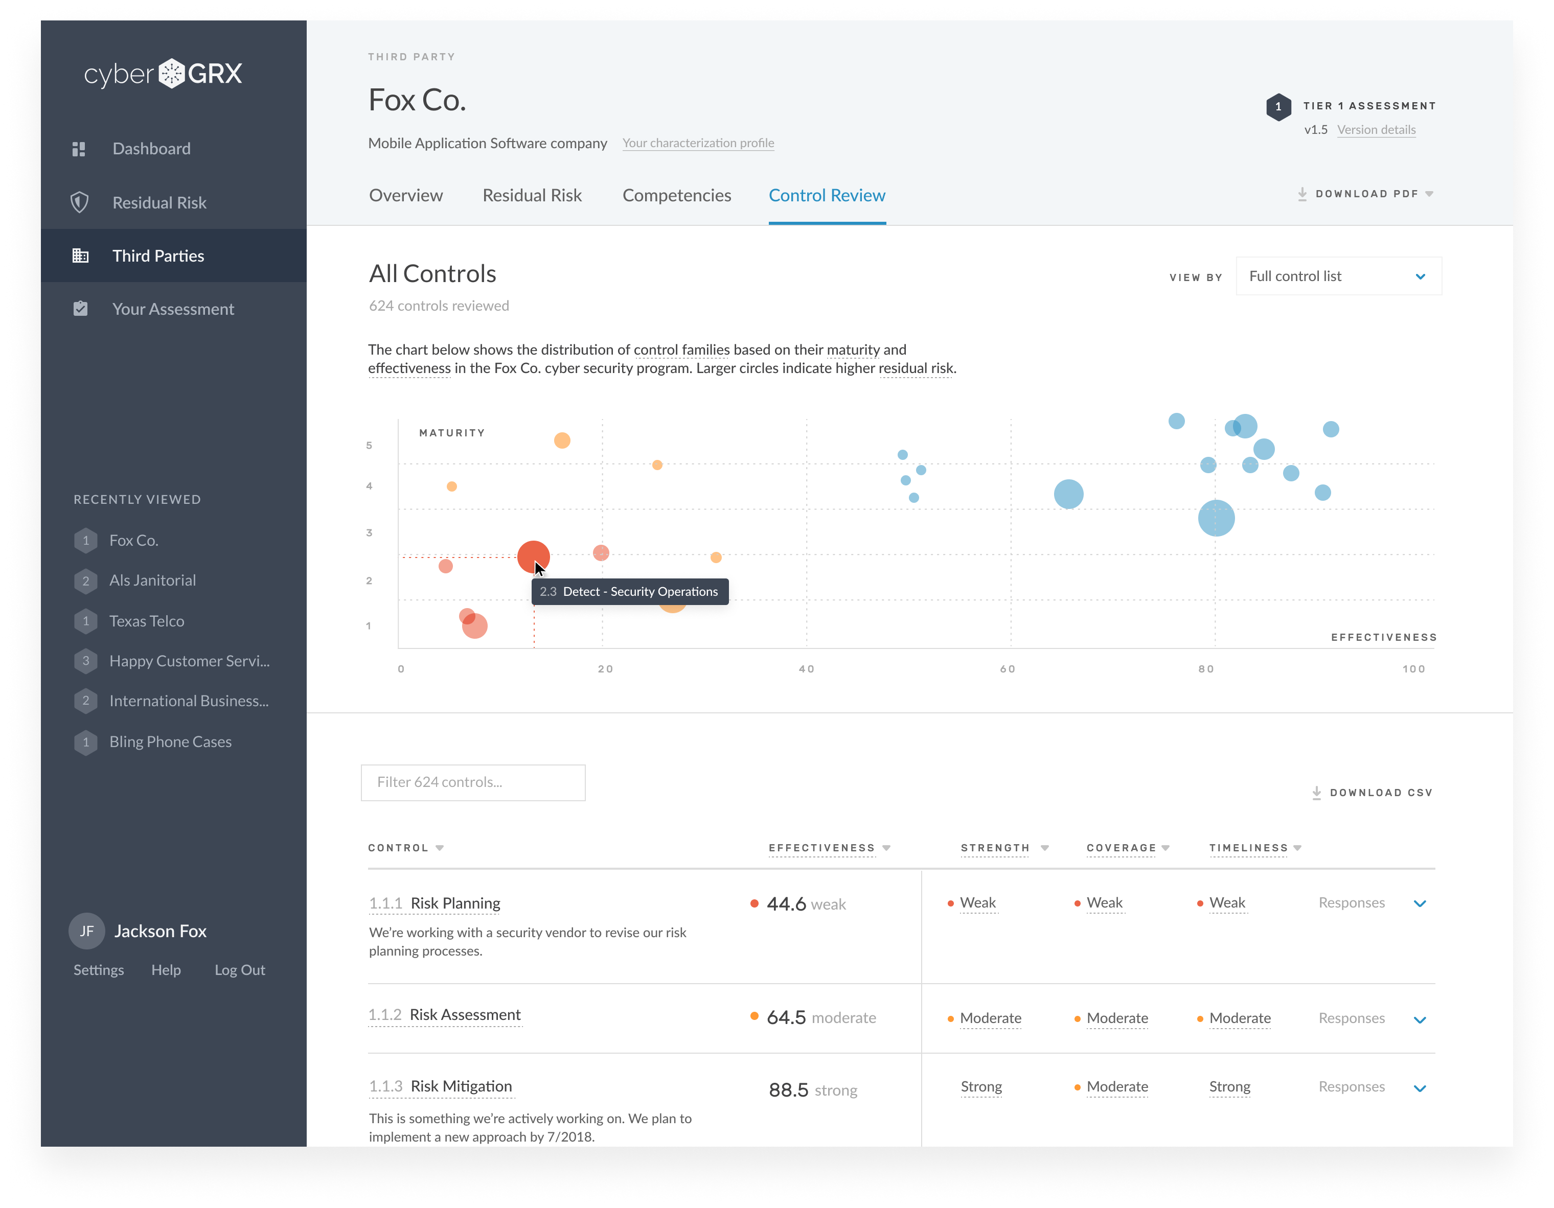
Task: Open the Full control list dropdown
Action: 1338,276
